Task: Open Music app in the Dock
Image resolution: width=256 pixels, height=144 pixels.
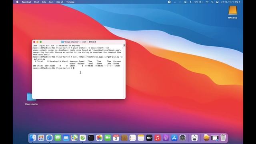Action: click(158, 138)
